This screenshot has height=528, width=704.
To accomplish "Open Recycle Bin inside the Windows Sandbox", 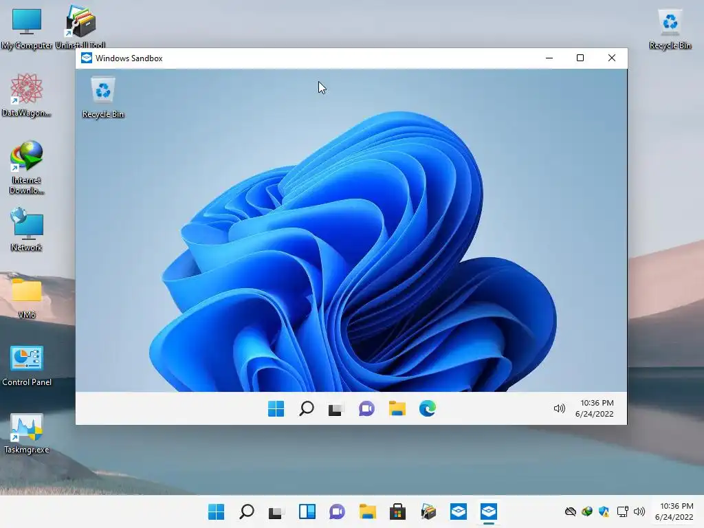I will click(x=103, y=98).
